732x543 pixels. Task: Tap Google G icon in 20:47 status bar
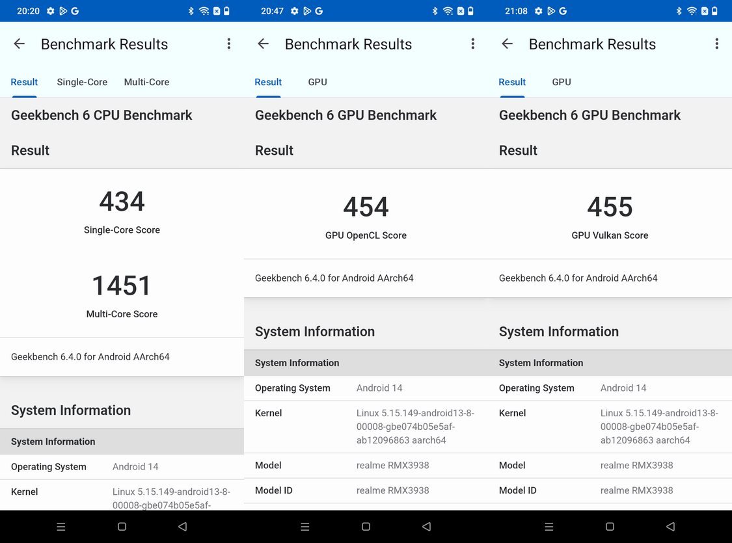[x=319, y=10]
